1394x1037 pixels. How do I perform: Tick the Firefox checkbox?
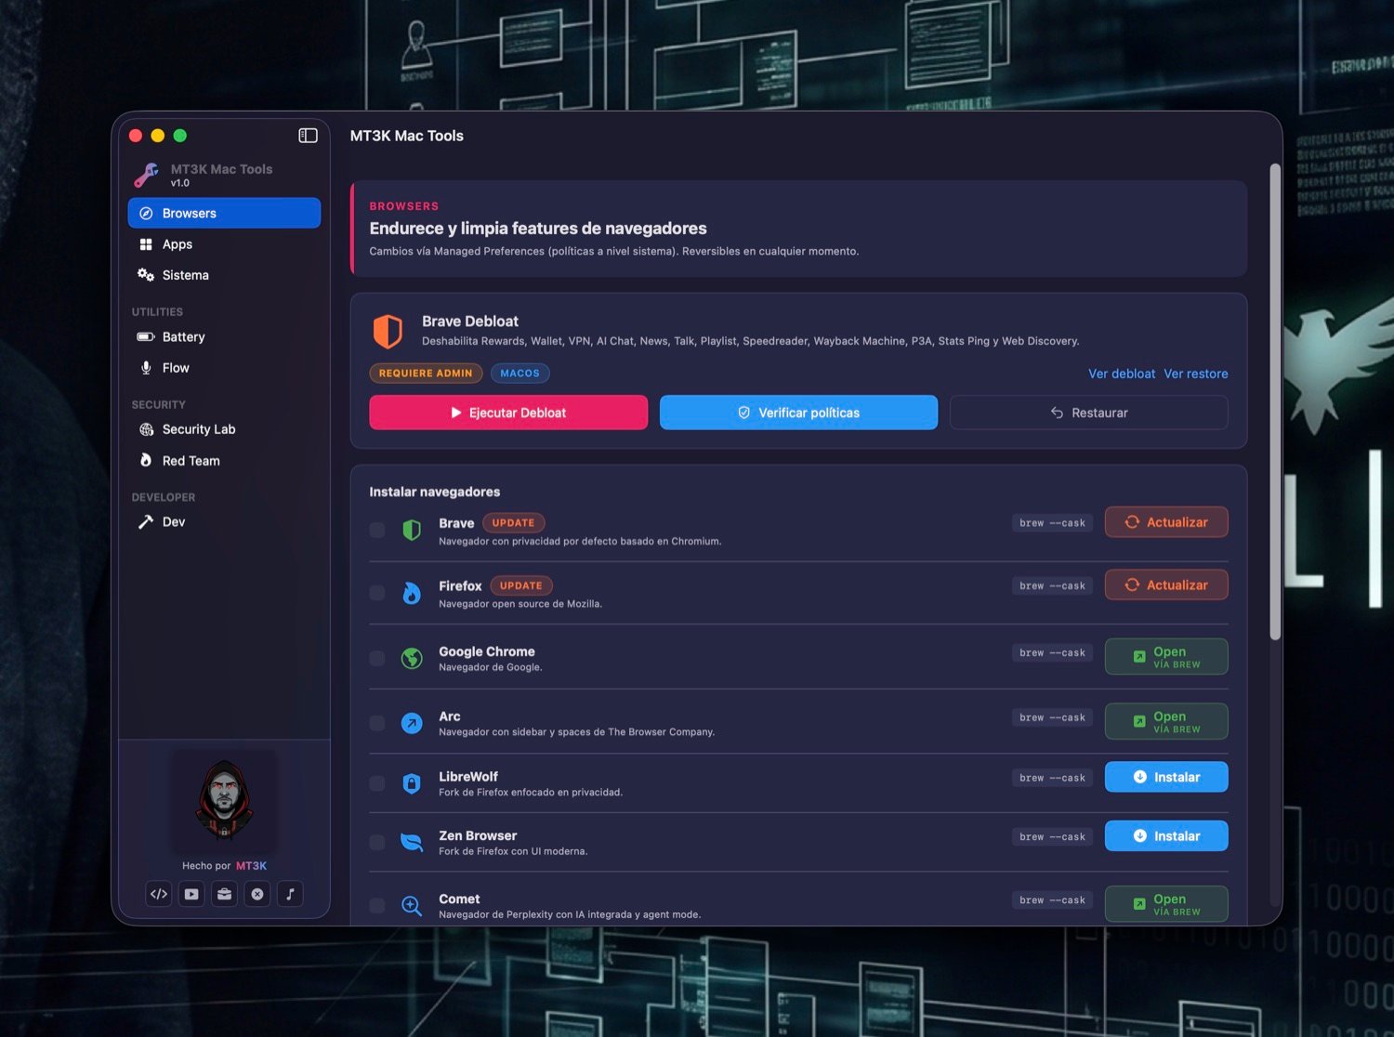[377, 593]
